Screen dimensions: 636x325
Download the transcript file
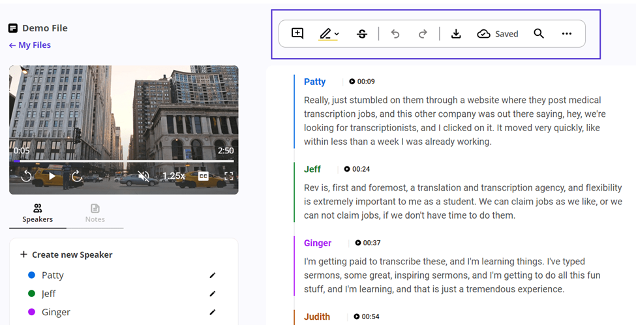pos(456,34)
